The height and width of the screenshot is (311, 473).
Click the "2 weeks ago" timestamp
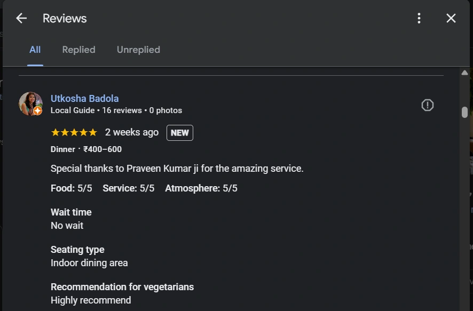pyautogui.click(x=132, y=132)
